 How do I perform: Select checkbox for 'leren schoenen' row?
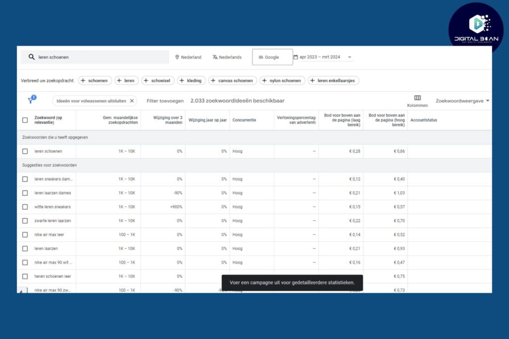click(x=25, y=151)
